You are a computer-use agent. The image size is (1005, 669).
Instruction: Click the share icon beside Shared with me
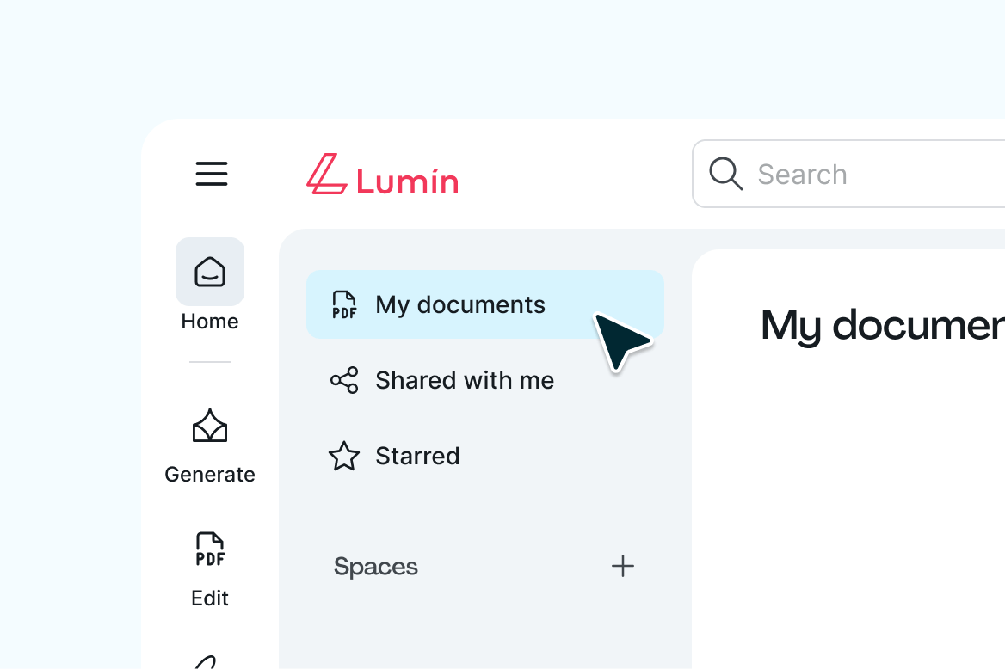tap(343, 380)
